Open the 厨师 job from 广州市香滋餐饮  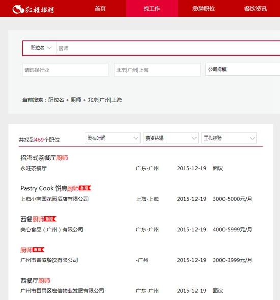click(26, 250)
